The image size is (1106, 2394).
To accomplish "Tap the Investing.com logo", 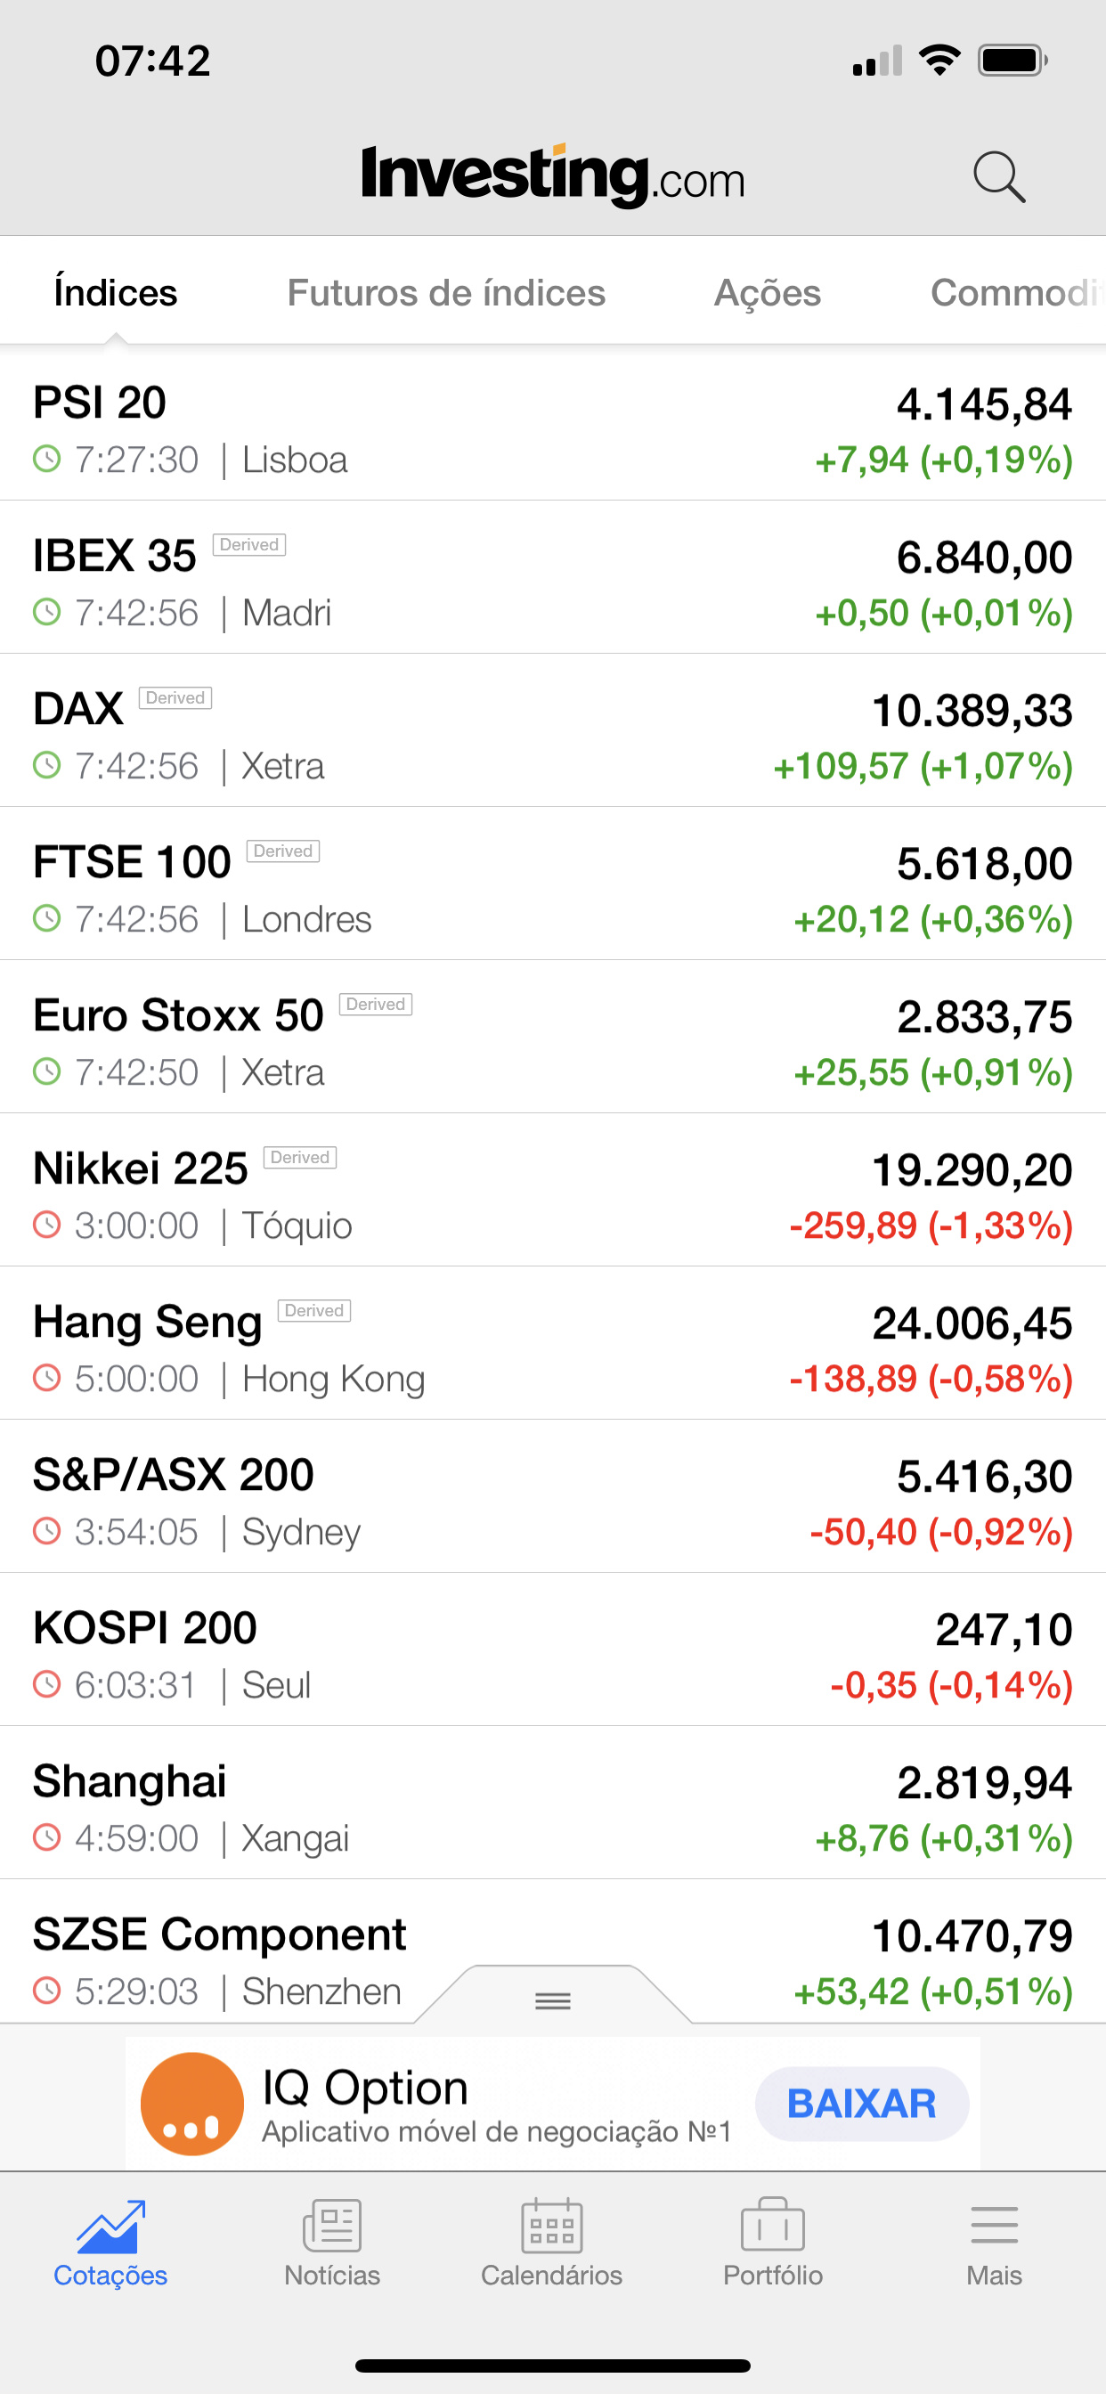I will [553, 175].
